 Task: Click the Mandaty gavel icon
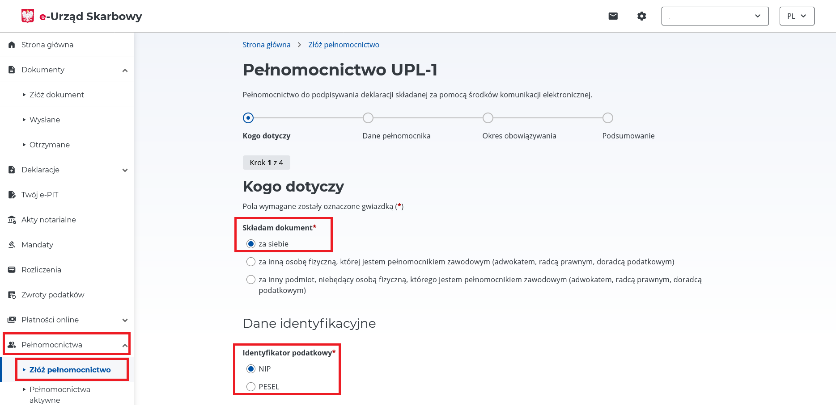(12, 245)
